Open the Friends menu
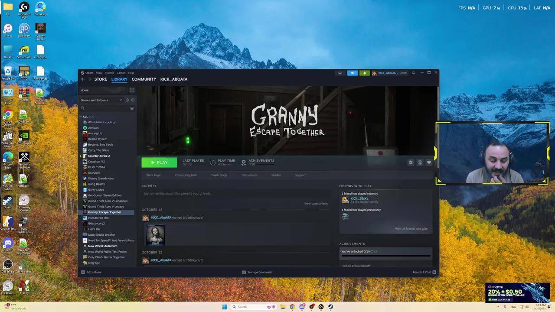555x312 pixels. click(109, 73)
